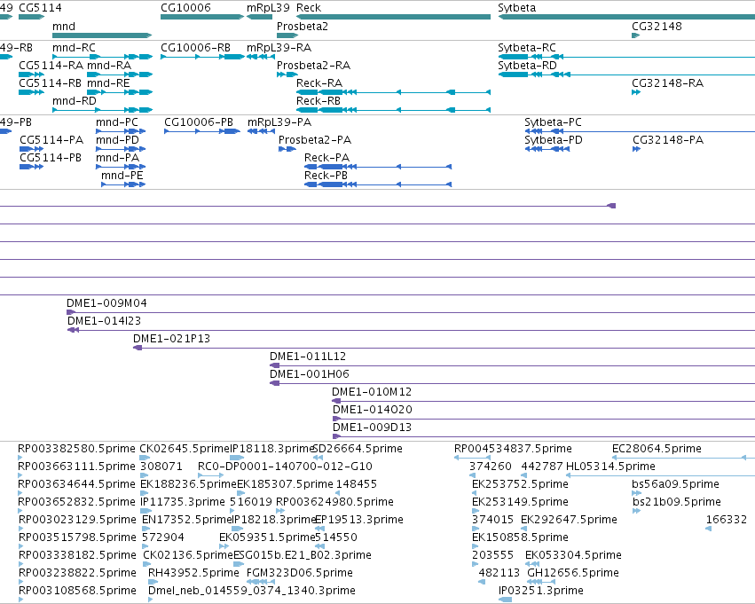
Task: Select EST bs21b09.5prime
Action: [x=677, y=503]
